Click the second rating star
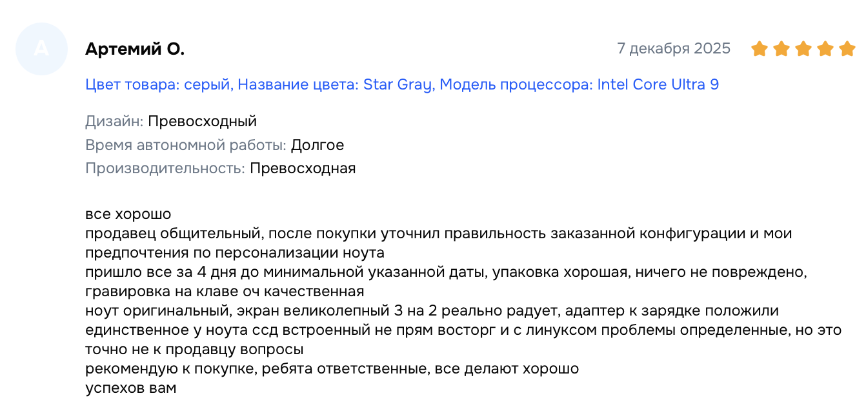866x416 pixels. pos(781,49)
